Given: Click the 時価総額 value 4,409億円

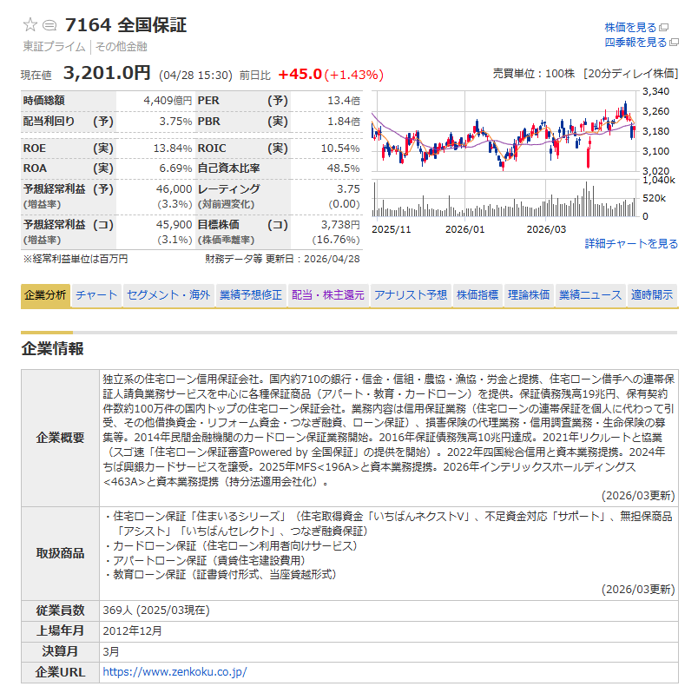Looking at the screenshot, I should pyautogui.click(x=168, y=101).
